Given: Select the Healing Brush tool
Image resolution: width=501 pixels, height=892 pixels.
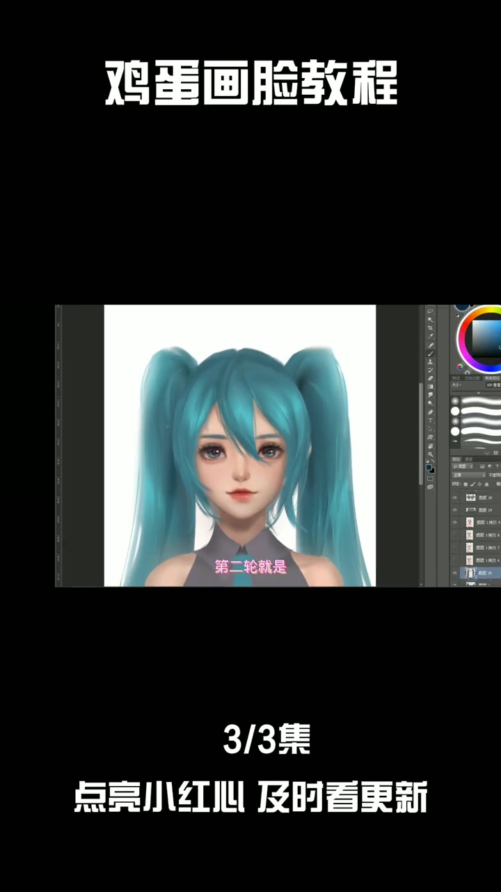Looking at the screenshot, I should coord(431,346).
